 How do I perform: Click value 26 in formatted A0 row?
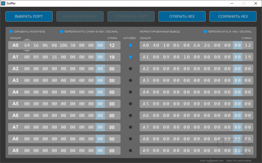click(207, 45)
